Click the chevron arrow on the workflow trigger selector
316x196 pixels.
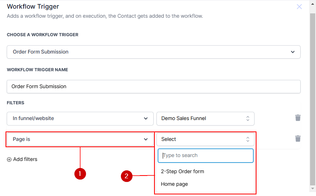point(292,52)
